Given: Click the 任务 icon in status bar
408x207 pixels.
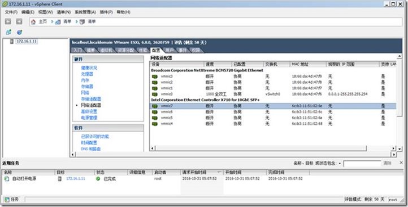Looking at the screenshot, I should [x=7, y=200].
